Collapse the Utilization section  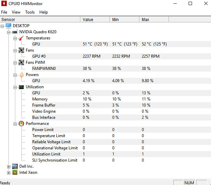(x=15, y=87)
